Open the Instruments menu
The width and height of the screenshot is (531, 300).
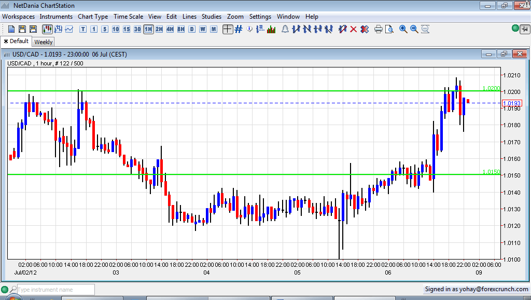tap(56, 17)
